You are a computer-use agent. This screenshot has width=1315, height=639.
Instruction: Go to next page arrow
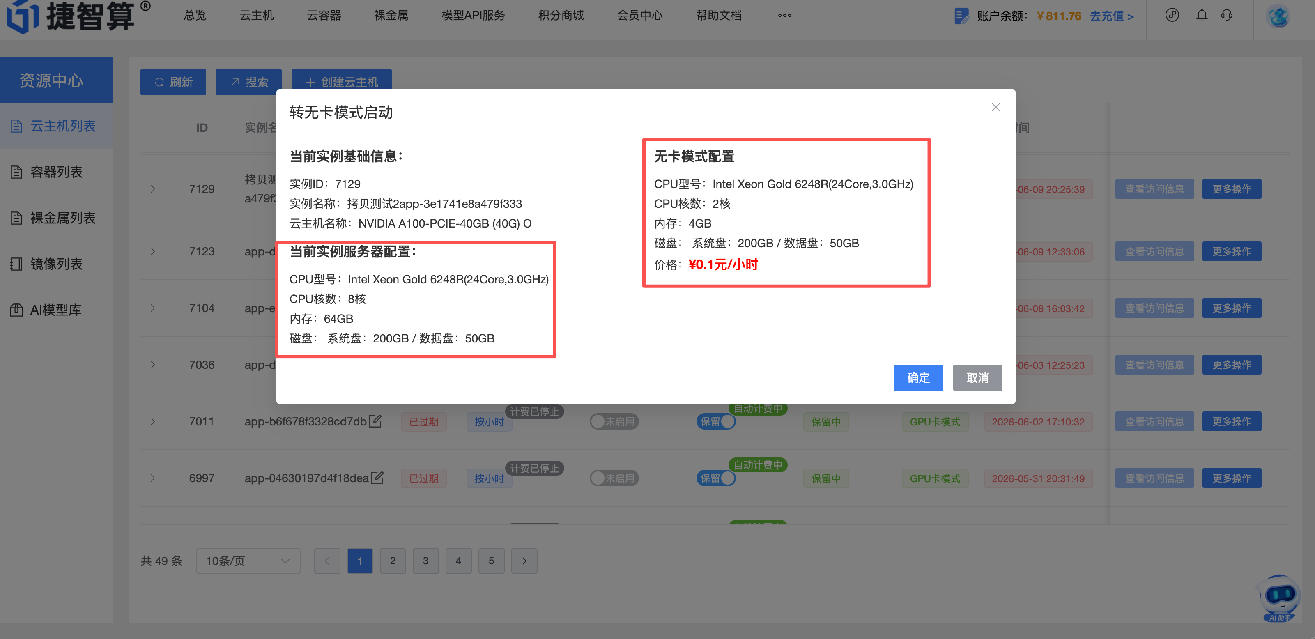tap(524, 561)
